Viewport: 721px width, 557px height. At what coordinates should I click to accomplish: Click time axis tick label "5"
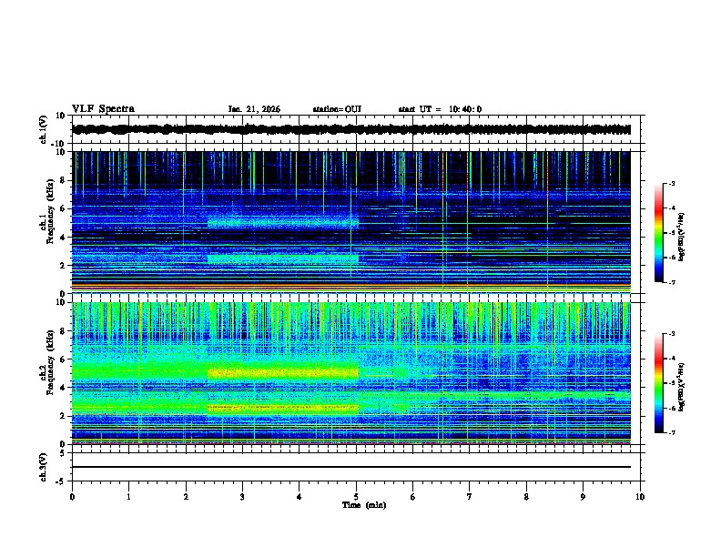coord(356,497)
